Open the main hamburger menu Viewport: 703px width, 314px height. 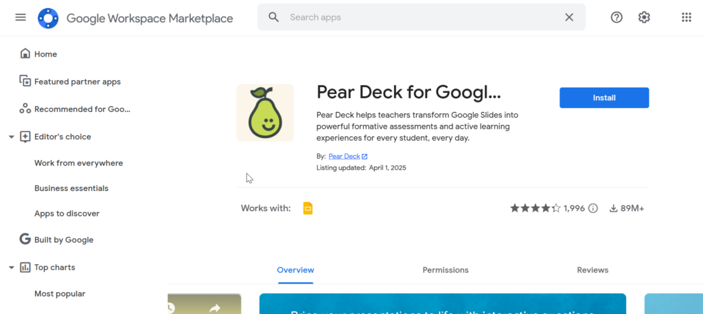tap(21, 17)
